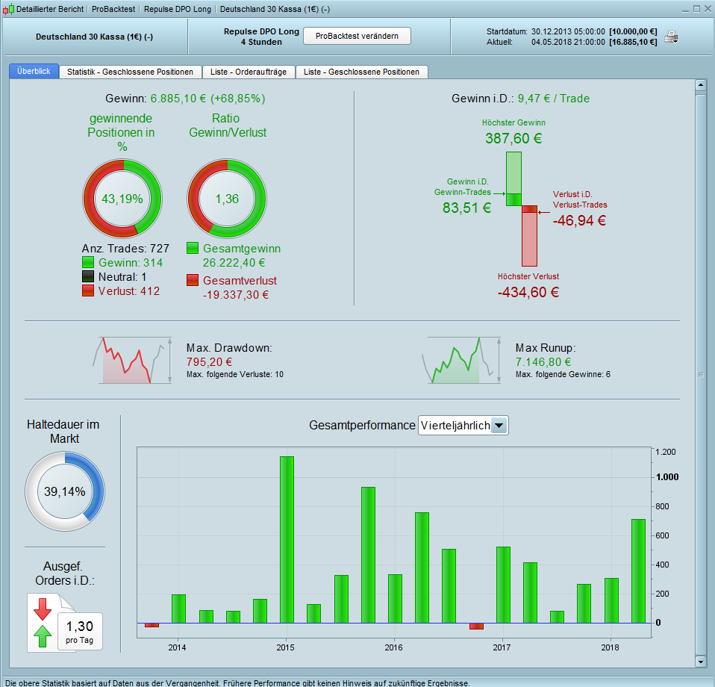This screenshot has height=687, width=715.
Task: Click the green Gesamtgewinn legend swatch
Action: click(x=193, y=248)
